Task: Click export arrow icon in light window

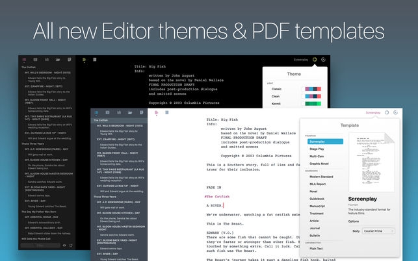Action: coord(396,113)
